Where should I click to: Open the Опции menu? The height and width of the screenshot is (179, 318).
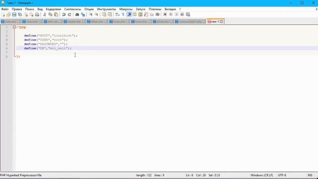[89, 9]
